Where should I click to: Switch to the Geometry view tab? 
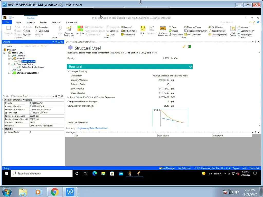pyautogui.click(x=71, y=128)
